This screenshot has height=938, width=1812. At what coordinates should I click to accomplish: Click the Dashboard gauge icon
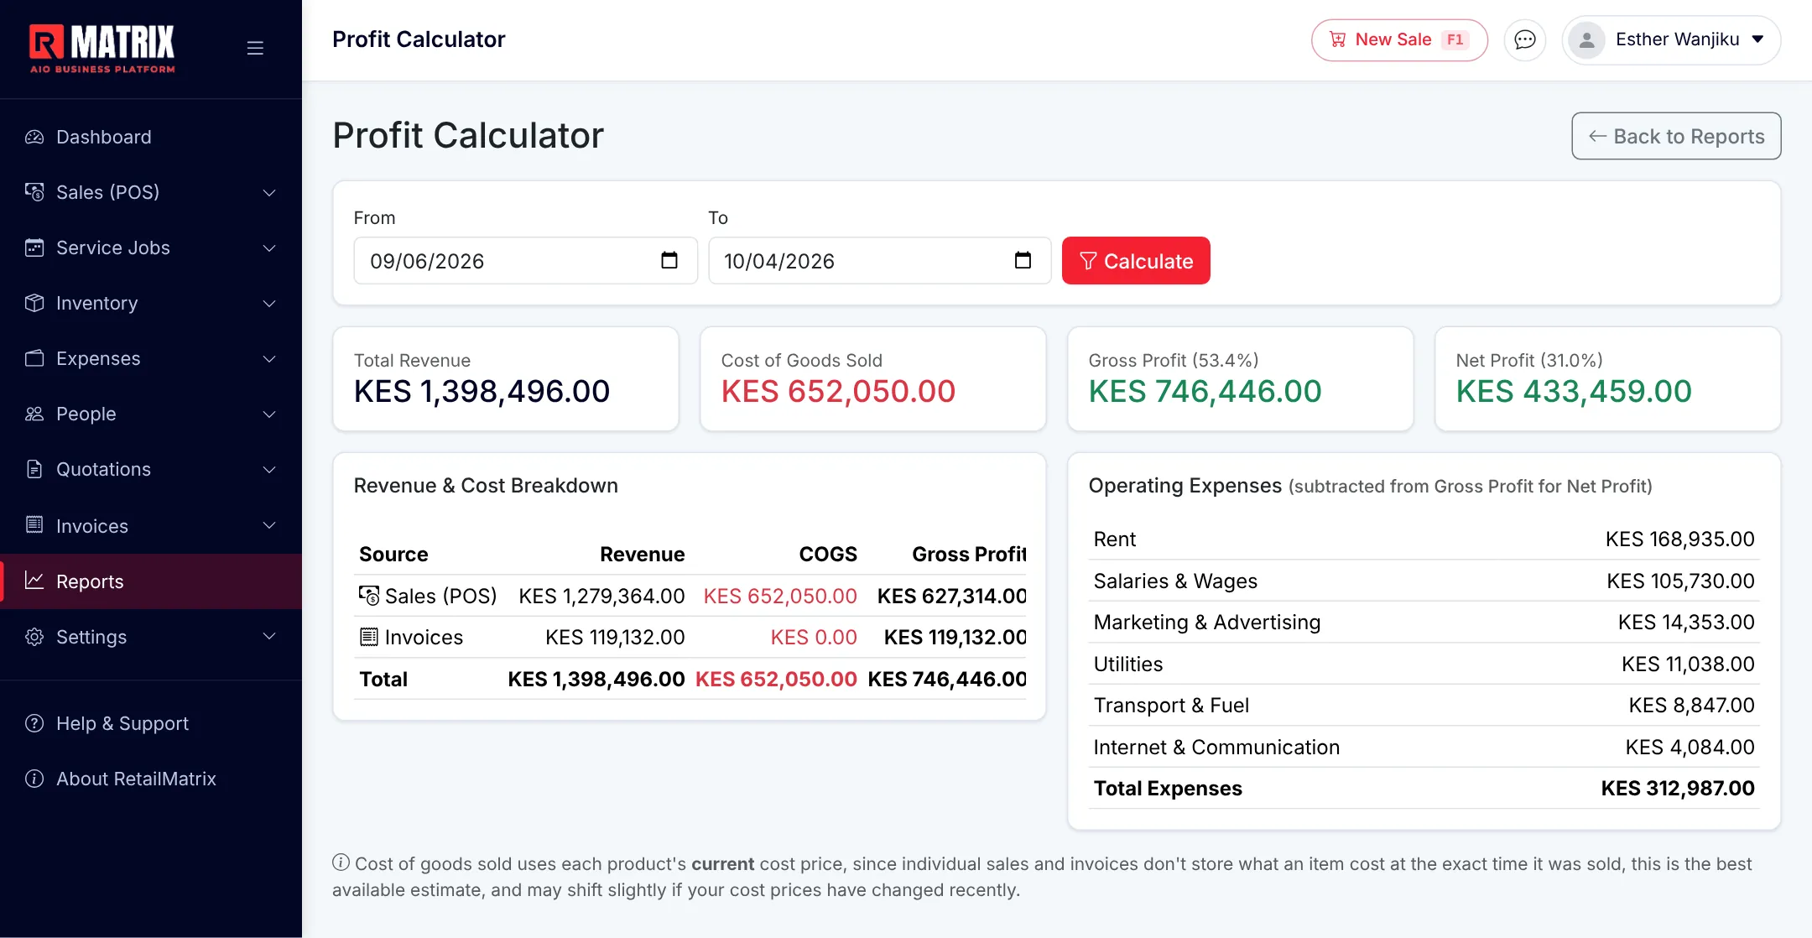(34, 137)
